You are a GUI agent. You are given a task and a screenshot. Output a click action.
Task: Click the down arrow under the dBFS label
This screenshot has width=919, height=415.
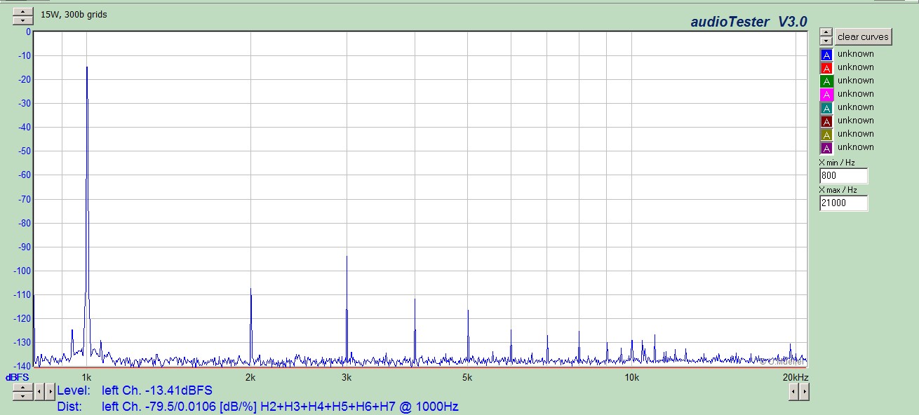click(22, 396)
